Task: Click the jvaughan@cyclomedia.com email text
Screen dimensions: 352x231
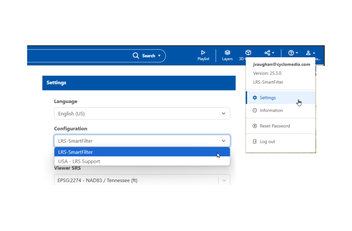Action: [x=282, y=64]
